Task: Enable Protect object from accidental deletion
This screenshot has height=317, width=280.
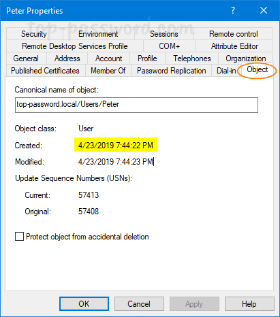Action: click(19, 236)
